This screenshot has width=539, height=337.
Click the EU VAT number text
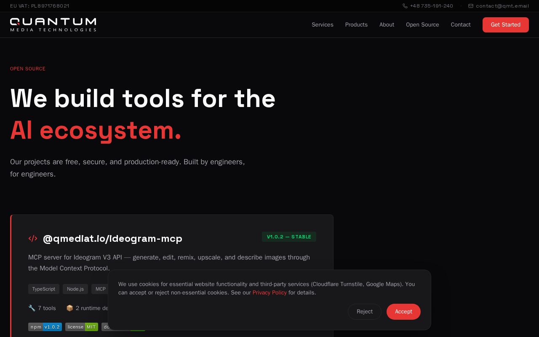[40, 6]
